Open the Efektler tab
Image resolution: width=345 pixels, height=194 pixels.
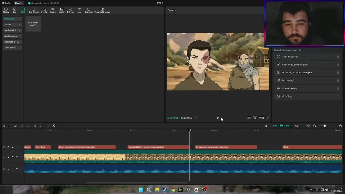(x=44, y=10)
